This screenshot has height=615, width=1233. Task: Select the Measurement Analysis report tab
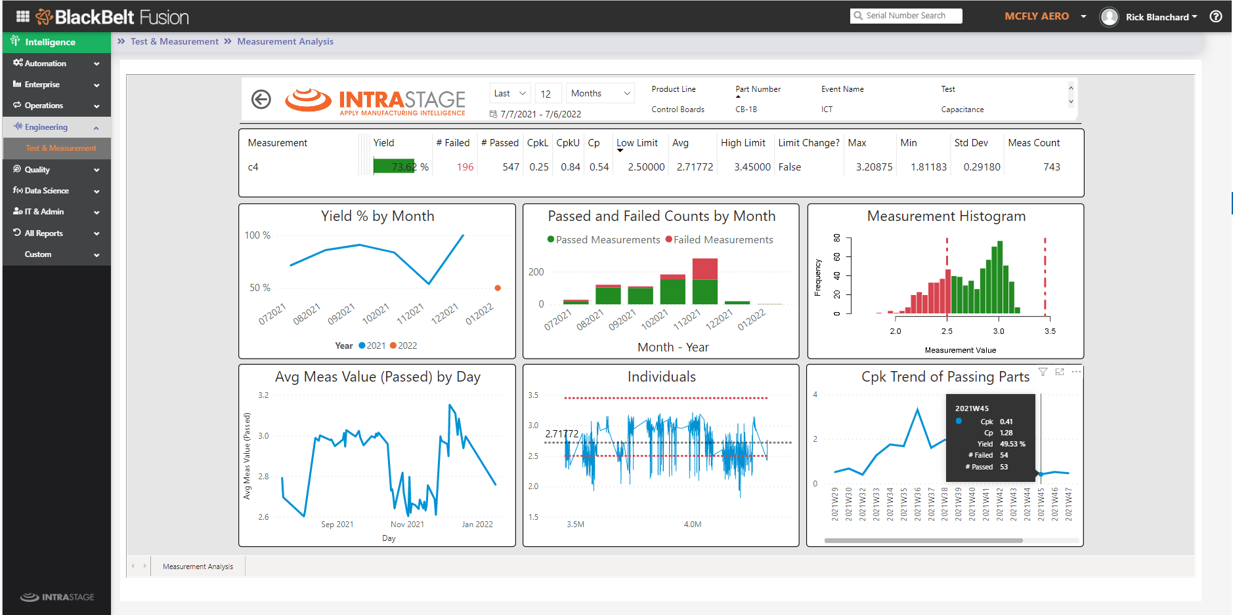tap(198, 566)
